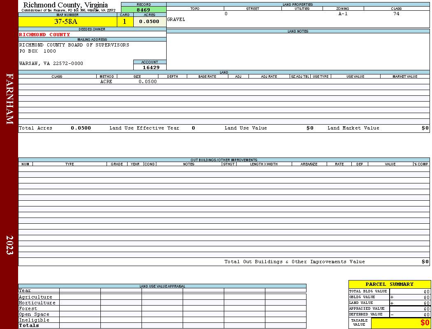
Task: Click the Total Out Buildings & Other Improvements Value text
Action: tap(295, 262)
